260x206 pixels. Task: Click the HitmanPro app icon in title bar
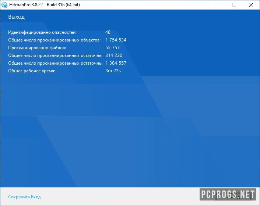point(4,5)
